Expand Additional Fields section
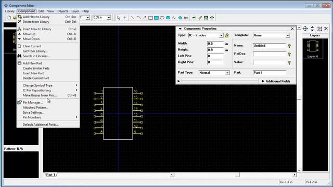Viewport: 333px width, 187px height. click(x=276, y=81)
